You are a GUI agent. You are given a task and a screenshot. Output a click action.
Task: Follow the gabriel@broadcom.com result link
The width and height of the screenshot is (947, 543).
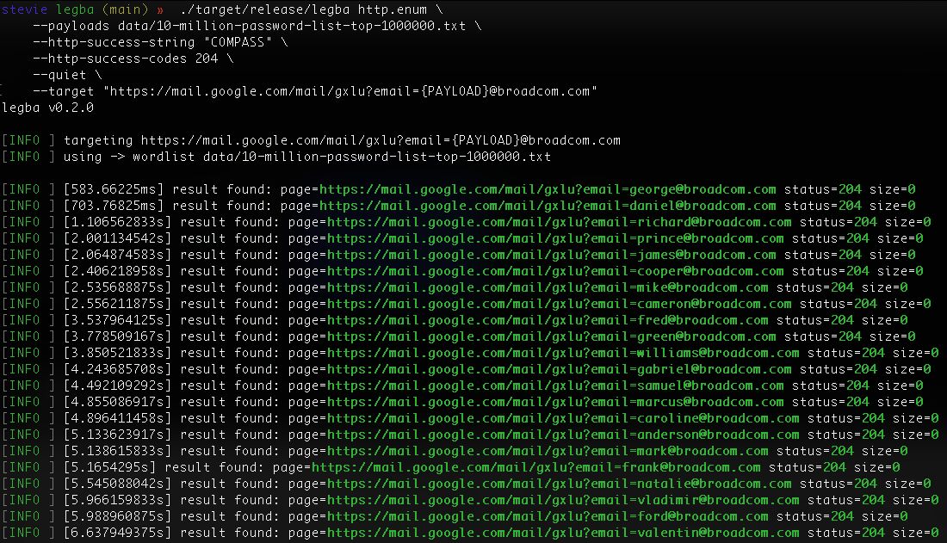point(560,369)
